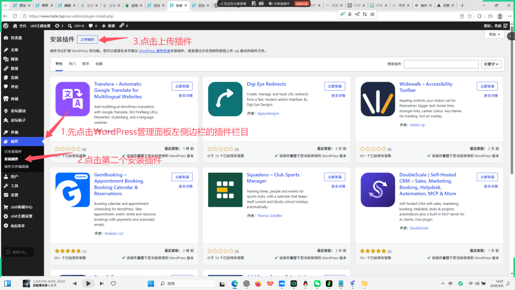Screen dimensions: 515x290
Task: Click the New (新建) plus in admin bar
Action: point(109,26)
